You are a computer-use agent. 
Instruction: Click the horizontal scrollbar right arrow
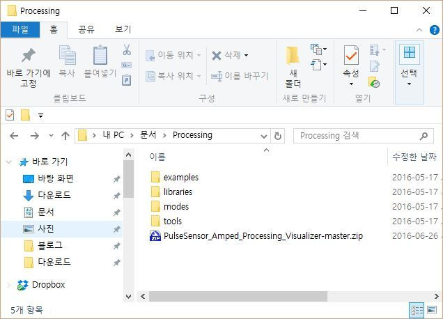(436, 297)
